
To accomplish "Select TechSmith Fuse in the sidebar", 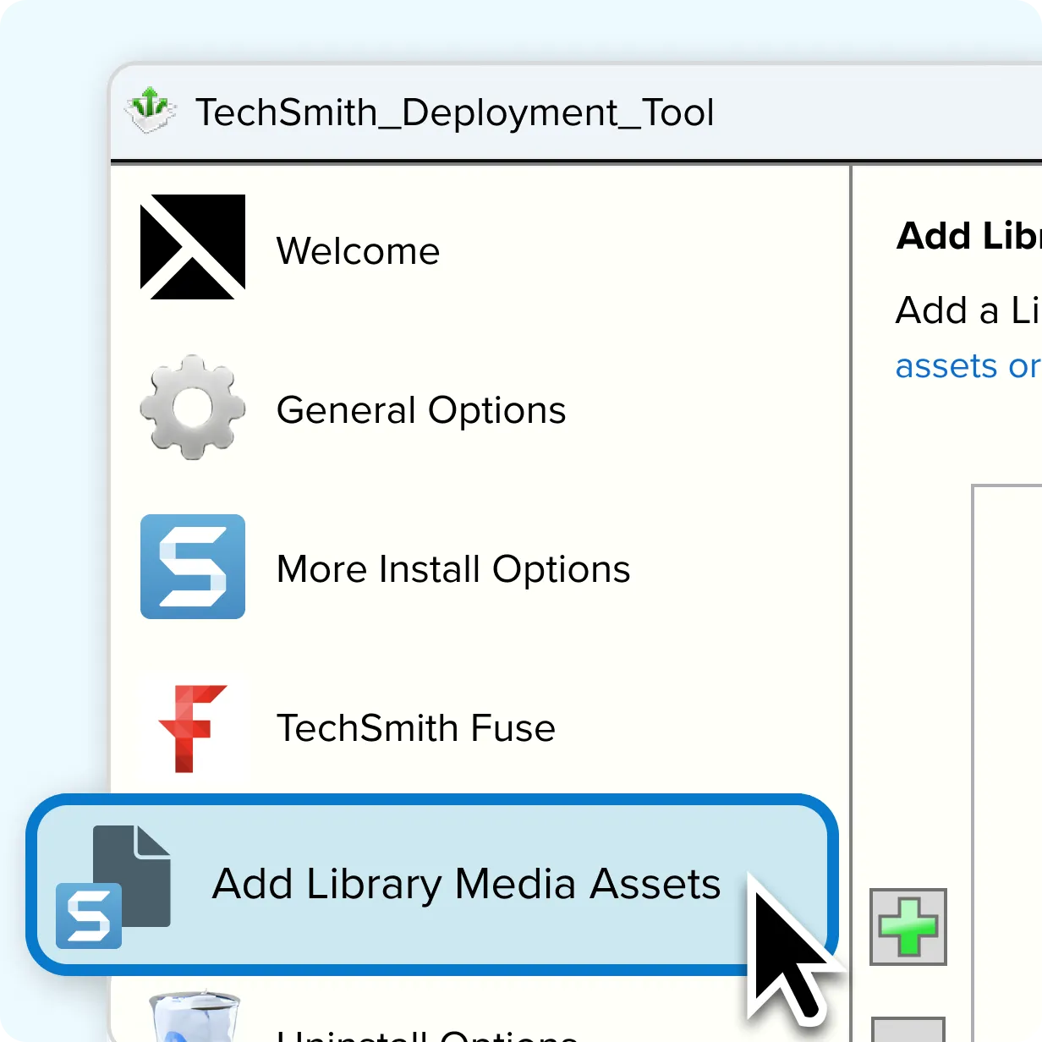I will pos(415,728).
